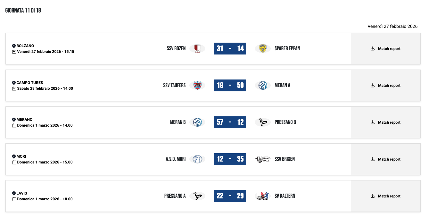Click the calendar icon for the Lavis match

point(14,199)
